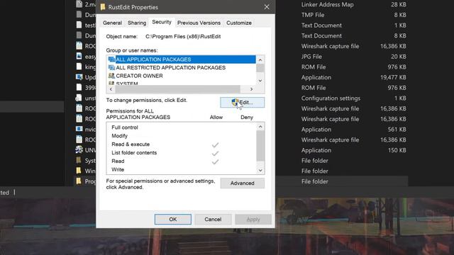The width and height of the screenshot is (454, 255).
Task: Click the user list horizontal scrollbar thumb
Action: pyautogui.click(x=178, y=89)
